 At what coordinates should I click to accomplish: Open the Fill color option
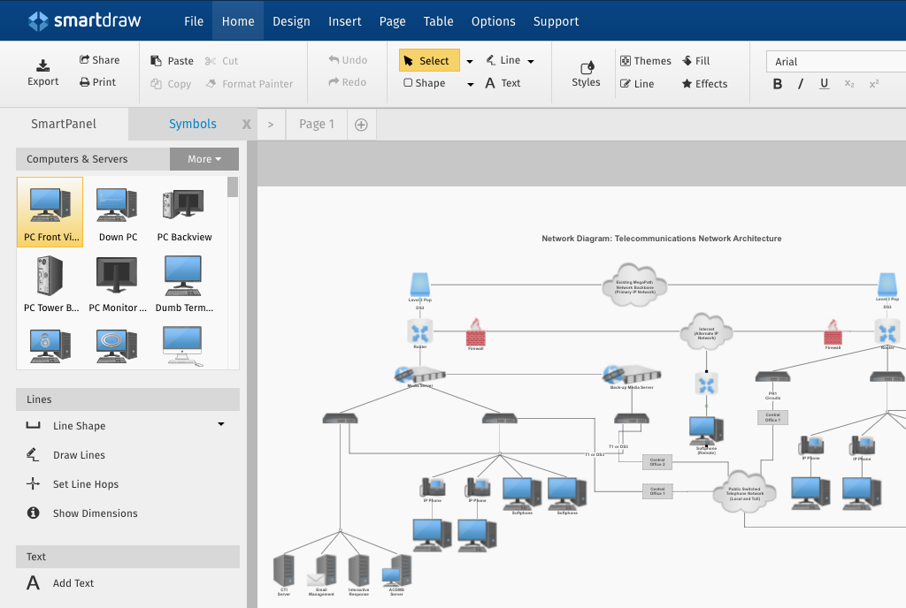[x=695, y=61]
